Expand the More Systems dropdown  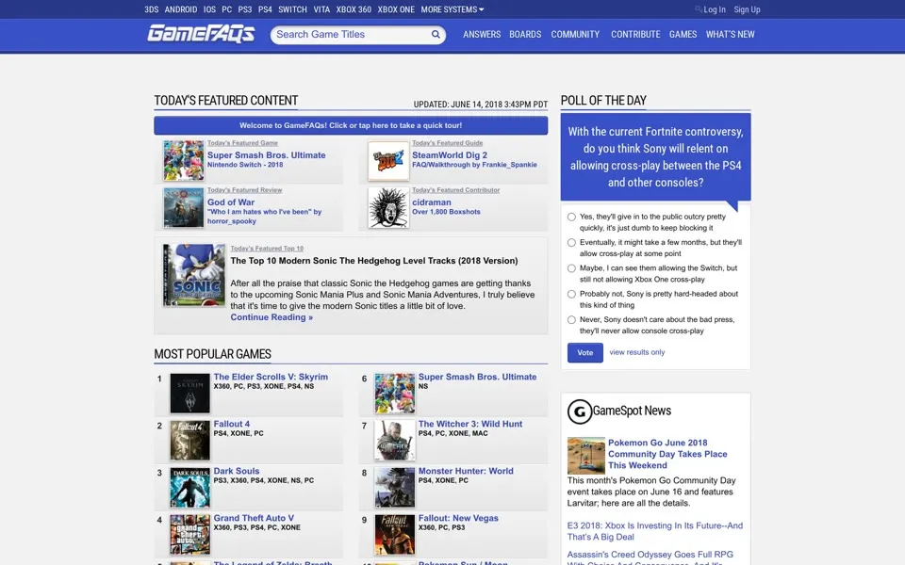coord(452,9)
